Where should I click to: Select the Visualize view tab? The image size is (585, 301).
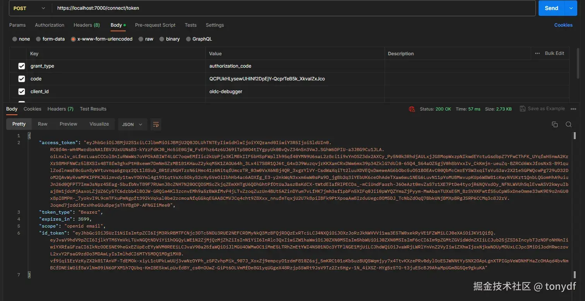tap(99, 124)
